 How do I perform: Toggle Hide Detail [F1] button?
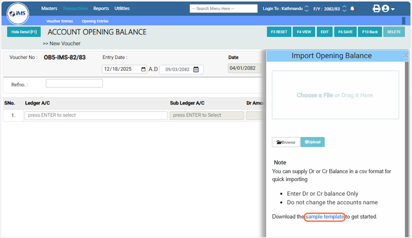(24, 32)
